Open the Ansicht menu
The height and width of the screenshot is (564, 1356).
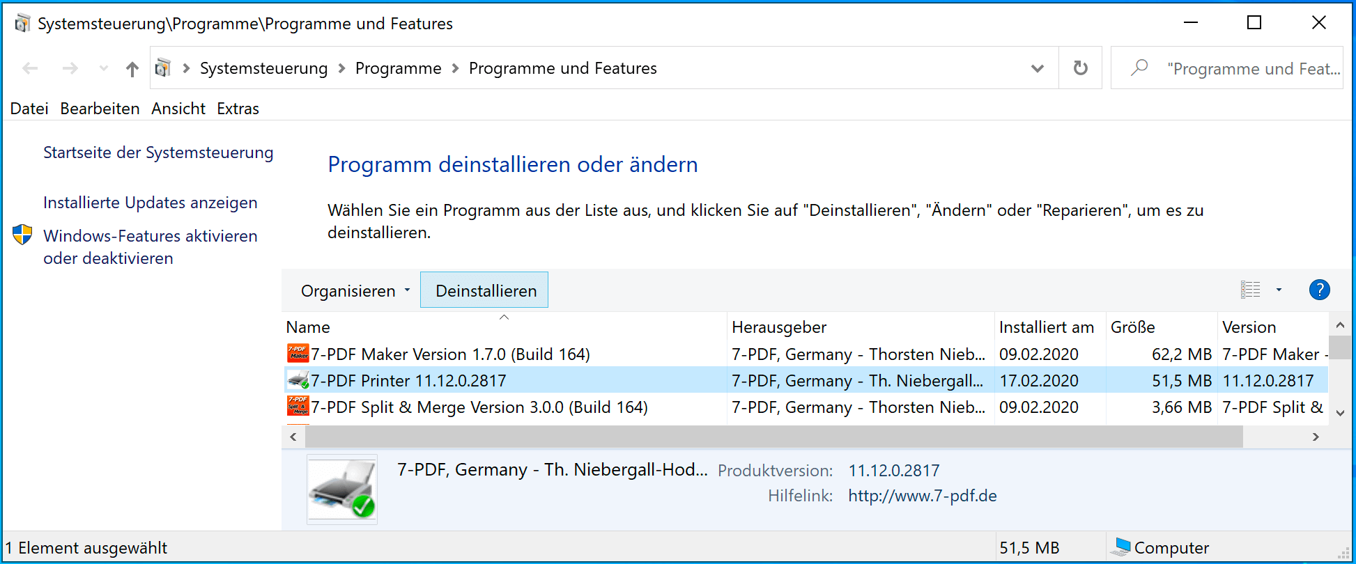178,109
